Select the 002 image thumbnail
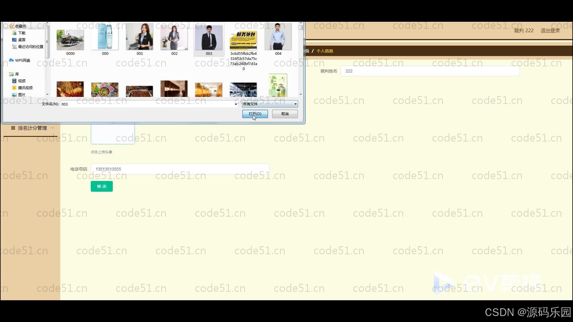Viewport: 573px width, 322px height. (x=174, y=37)
